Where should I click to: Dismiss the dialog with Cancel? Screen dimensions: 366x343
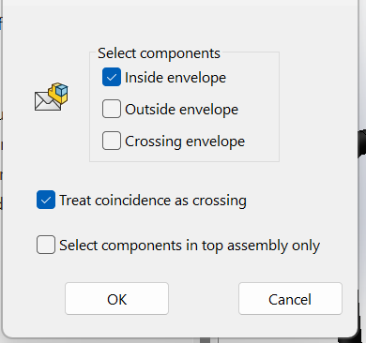coord(290,299)
